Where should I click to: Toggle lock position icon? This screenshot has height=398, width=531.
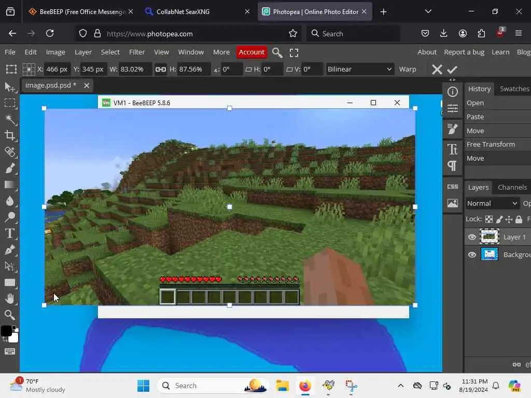coord(509,219)
